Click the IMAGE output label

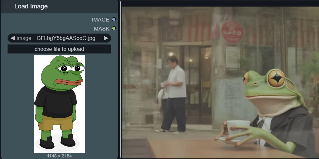pos(100,20)
